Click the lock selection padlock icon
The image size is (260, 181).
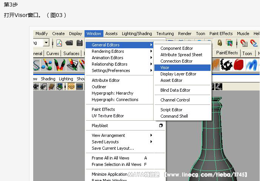pos(220,43)
